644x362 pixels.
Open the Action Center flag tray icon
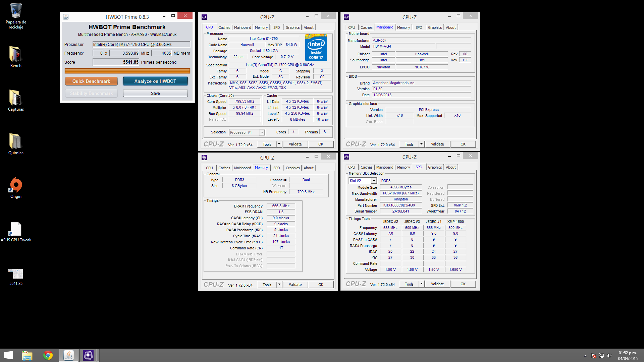click(x=593, y=356)
